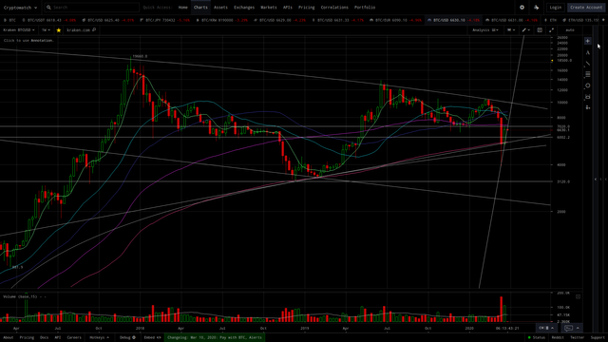Click the Volume (base,15) label
608x342 pixels.
click(x=21, y=296)
